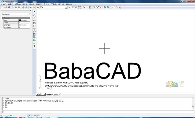The image size is (195, 118).
Task: Undo the last action
Action: click(x=30, y=7)
